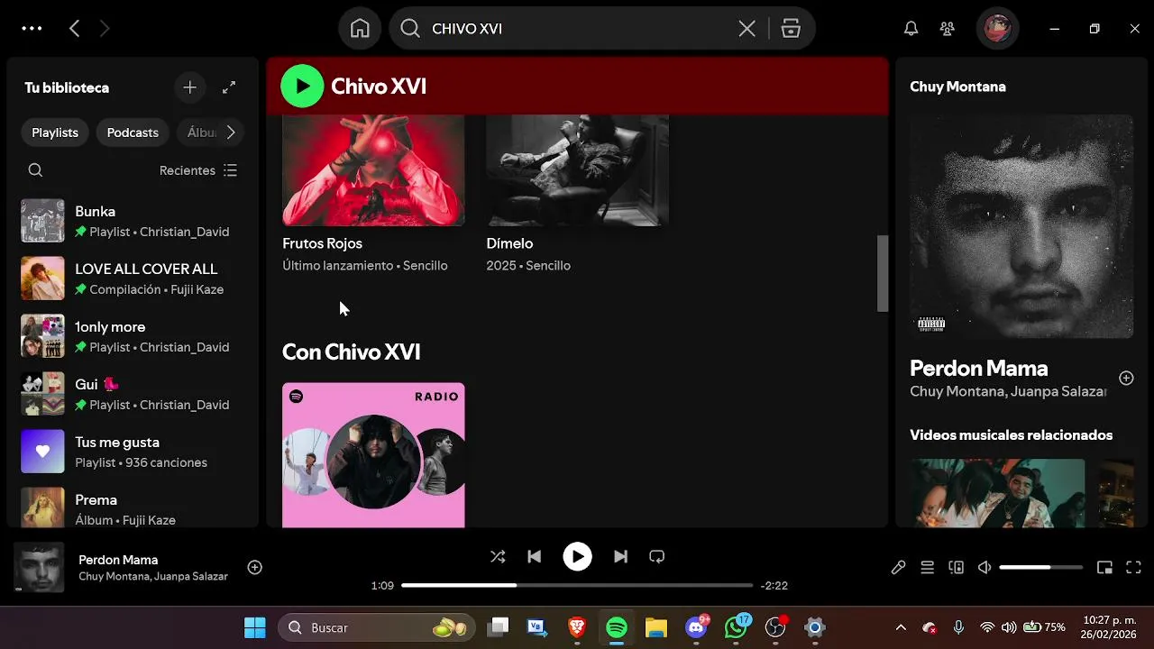Open the playback queue
Image resolution: width=1154 pixels, height=649 pixels.
pos(927,567)
